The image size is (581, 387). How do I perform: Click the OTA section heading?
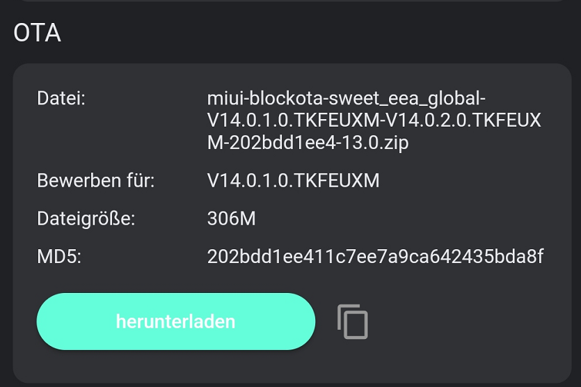click(38, 33)
